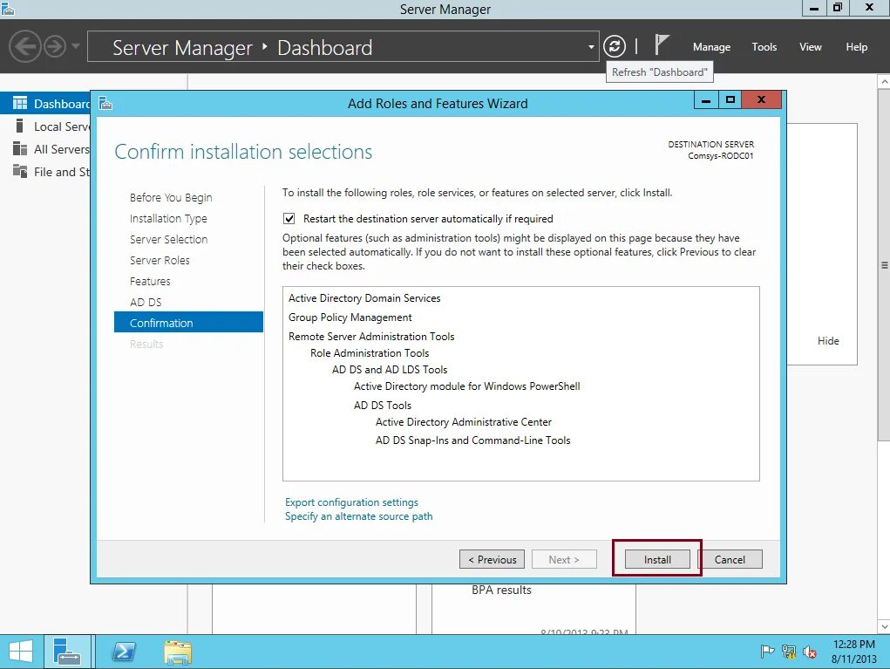Click the scrollbar down arrow in the dashboard
The width and height of the screenshot is (890, 669).
[x=884, y=627]
